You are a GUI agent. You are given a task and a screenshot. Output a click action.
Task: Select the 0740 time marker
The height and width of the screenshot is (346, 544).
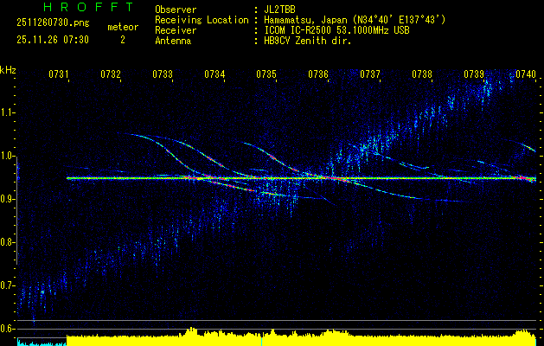526,75
